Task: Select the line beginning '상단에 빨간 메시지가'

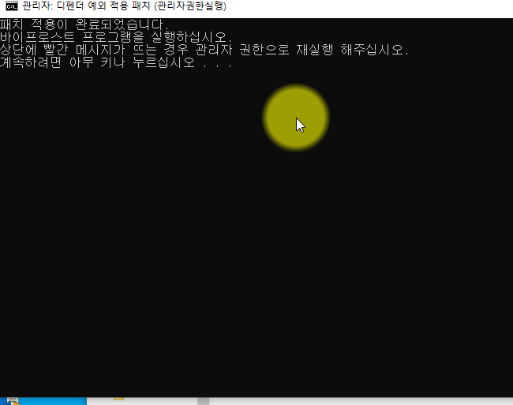Action: point(204,50)
